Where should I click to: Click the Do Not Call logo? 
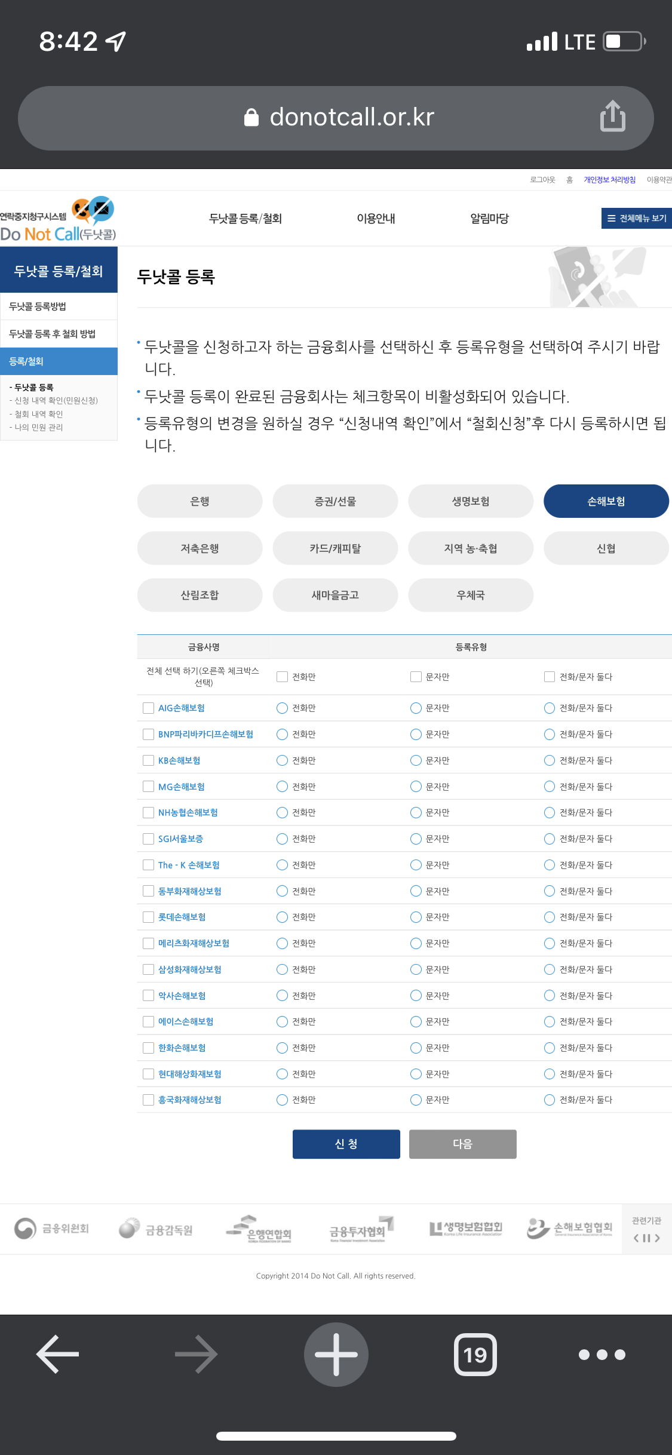click(x=58, y=219)
